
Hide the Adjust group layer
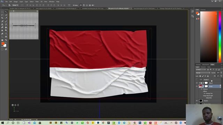(197, 83)
